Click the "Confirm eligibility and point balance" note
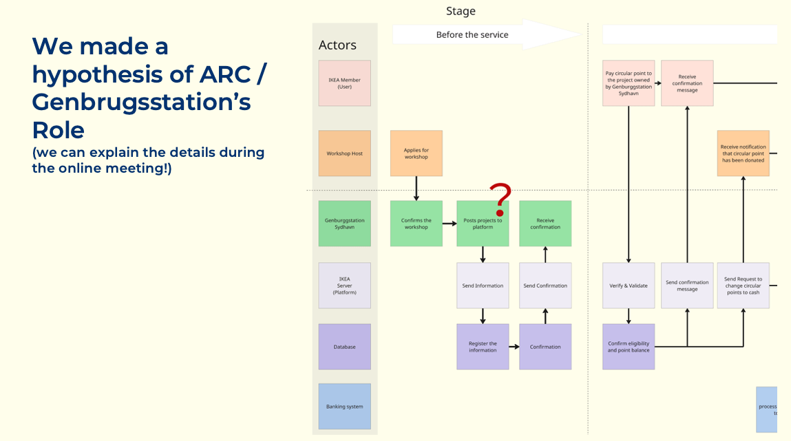Image resolution: width=791 pixels, height=441 pixels. click(x=629, y=347)
